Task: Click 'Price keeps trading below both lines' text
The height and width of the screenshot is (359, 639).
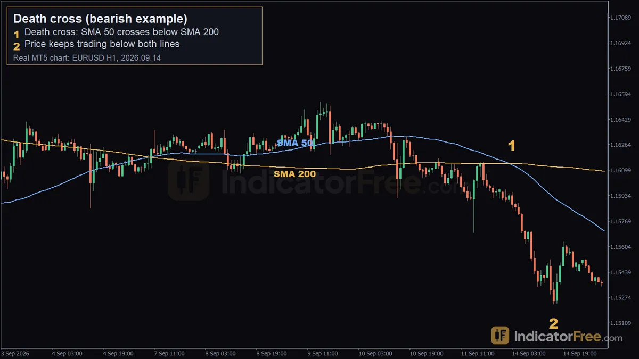Action: coord(102,44)
